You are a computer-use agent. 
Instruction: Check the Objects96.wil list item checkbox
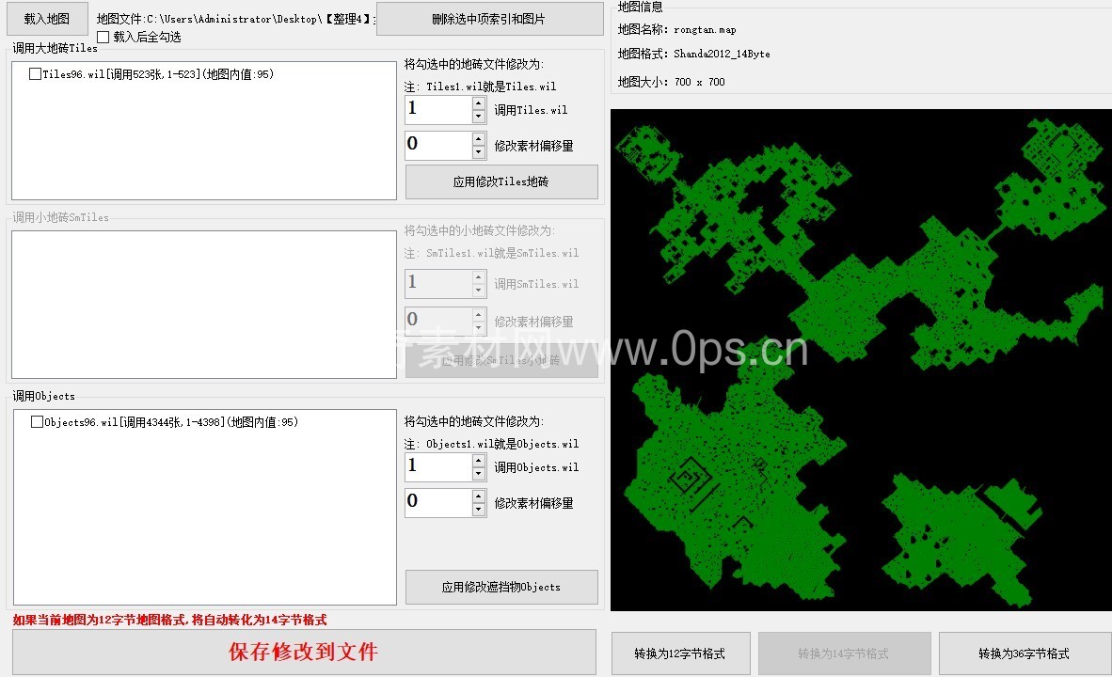click(x=37, y=422)
